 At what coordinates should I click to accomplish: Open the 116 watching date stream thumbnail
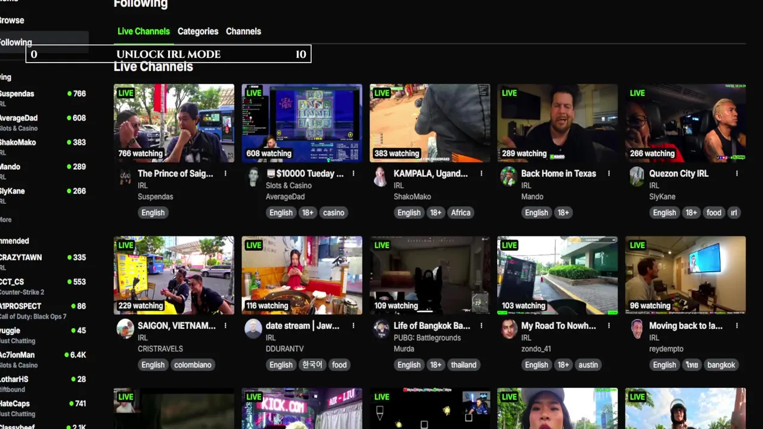point(302,275)
